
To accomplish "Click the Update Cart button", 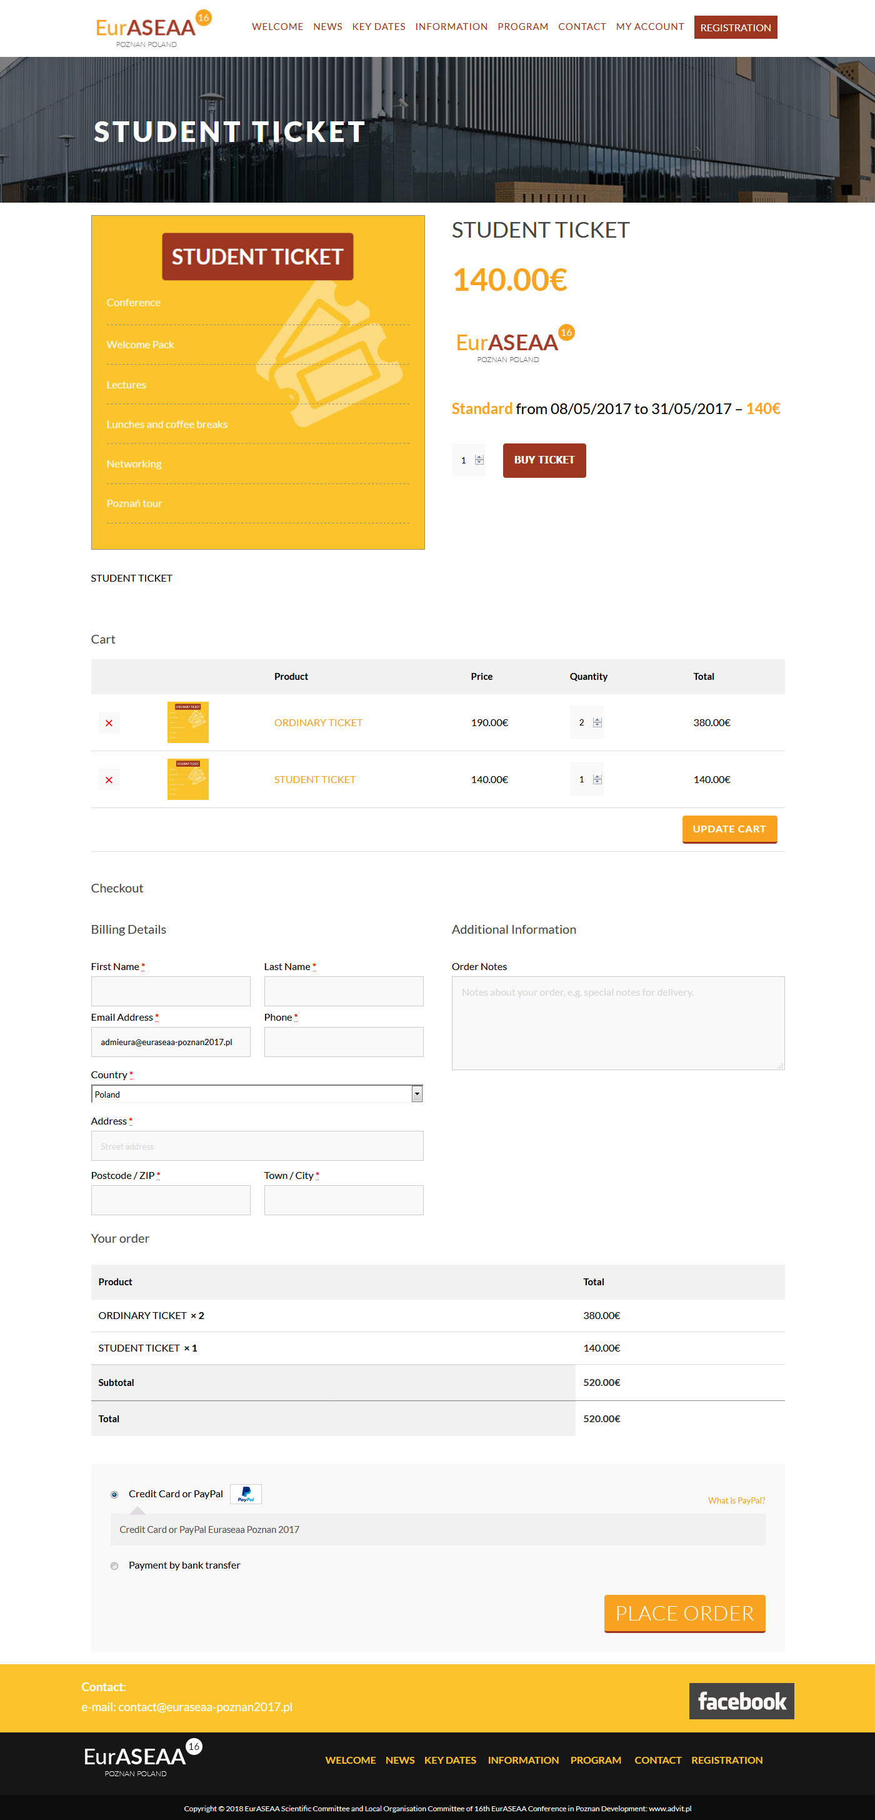I will point(729,829).
